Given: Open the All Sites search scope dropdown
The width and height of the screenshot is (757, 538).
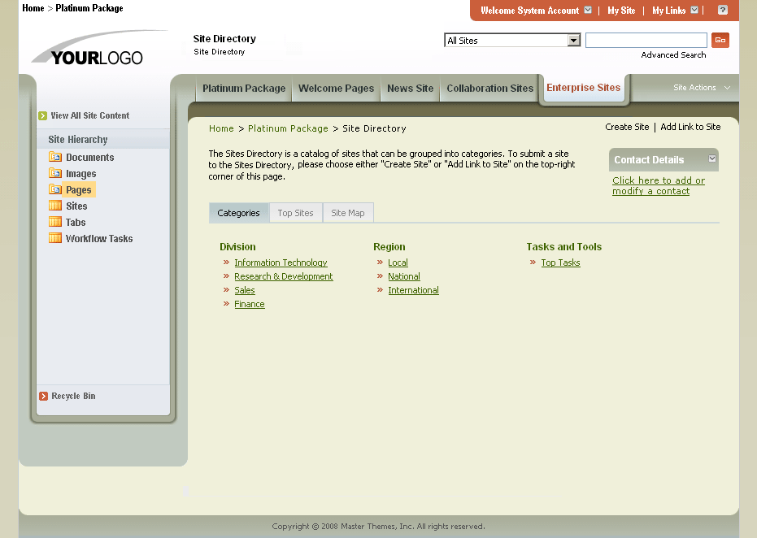Looking at the screenshot, I should click(x=574, y=39).
